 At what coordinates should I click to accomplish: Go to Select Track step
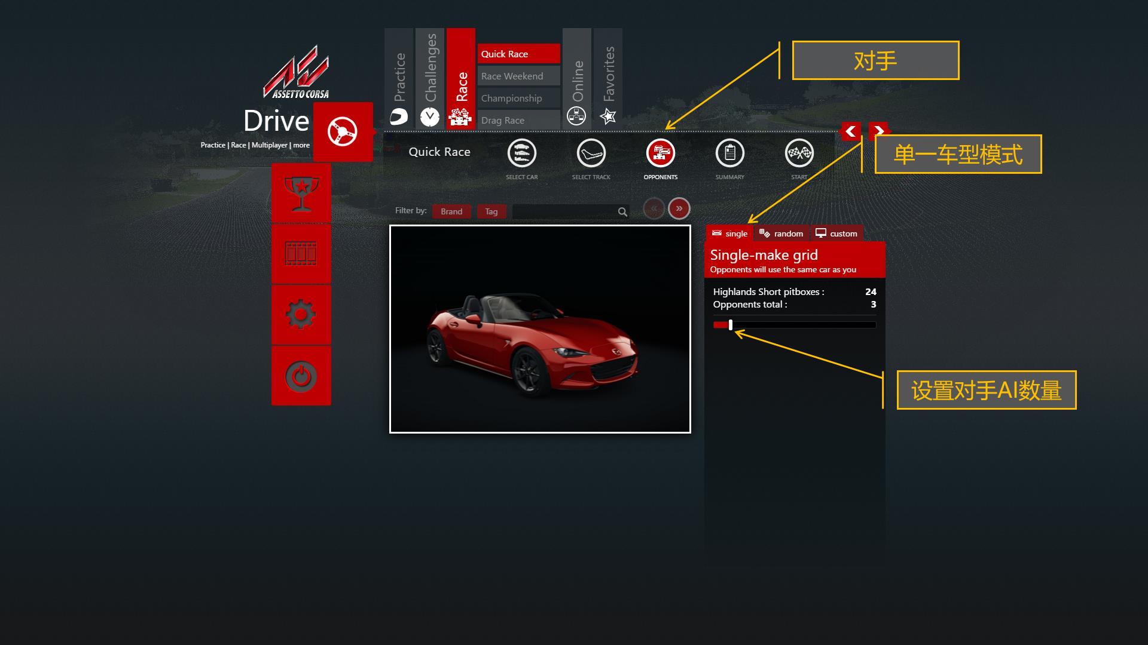point(591,153)
